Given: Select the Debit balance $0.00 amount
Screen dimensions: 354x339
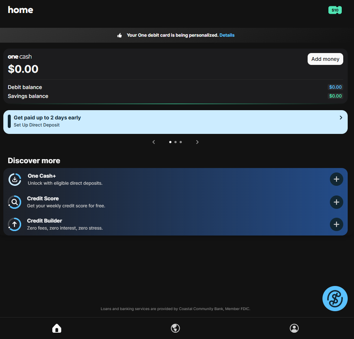Looking at the screenshot, I should point(335,87).
